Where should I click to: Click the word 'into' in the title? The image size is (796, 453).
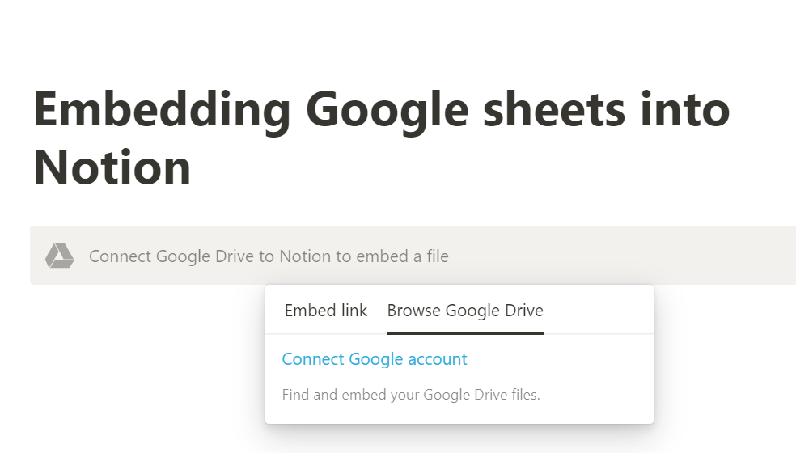pyautogui.click(x=685, y=110)
